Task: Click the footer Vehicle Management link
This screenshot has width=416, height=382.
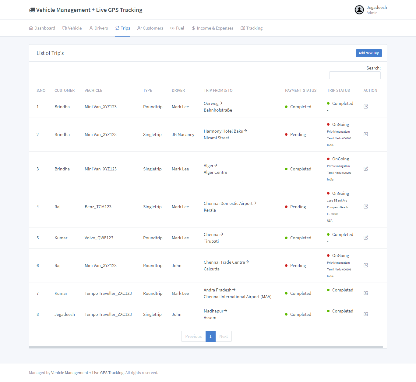Action: pos(87,373)
